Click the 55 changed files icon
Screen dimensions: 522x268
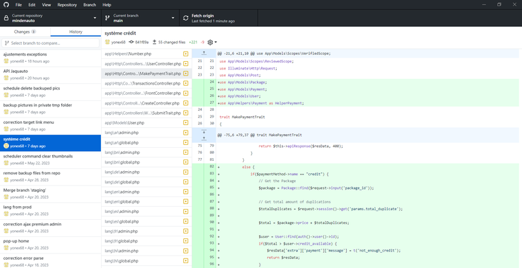coord(155,43)
